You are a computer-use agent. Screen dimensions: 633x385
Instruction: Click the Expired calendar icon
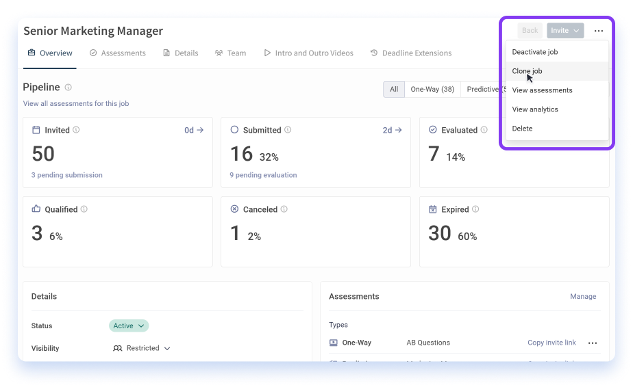pos(432,209)
